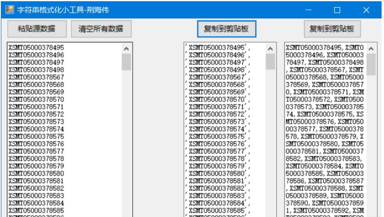Viewport: 384px width, 217px height.
Task: Click quoted 'XSMT05000378569', in middle list
Action: [x=218, y=92]
